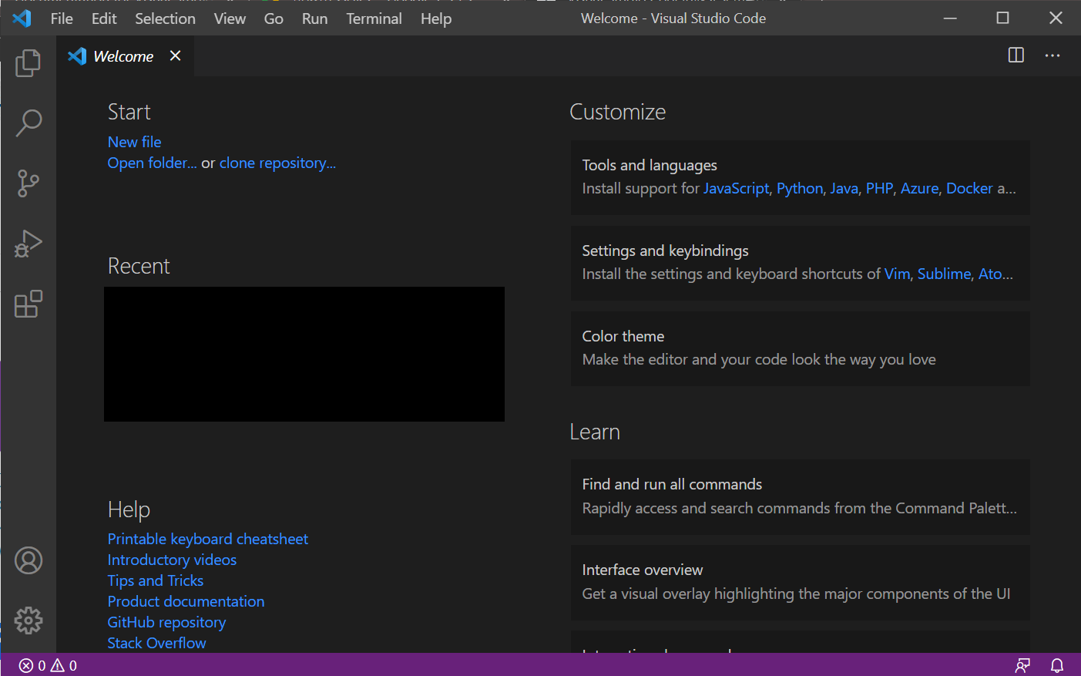This screenshot has width=1081, height=676.
Task: Open Product documentation link
Action: pyautogui.click(x=186, y=601)
